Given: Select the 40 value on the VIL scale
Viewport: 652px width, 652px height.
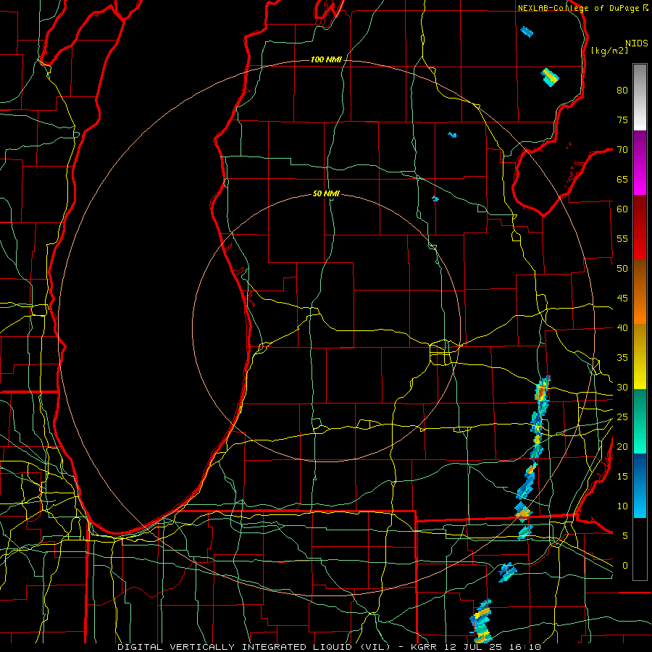Looking at the screenshot, I should 622,328.
